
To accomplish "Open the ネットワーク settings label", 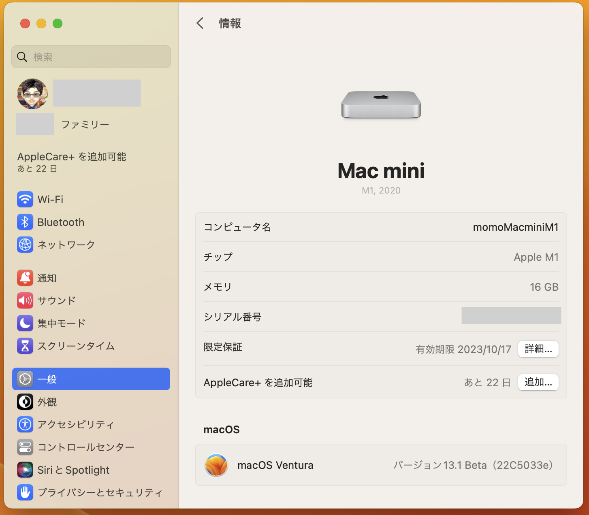I will point(66,245).
